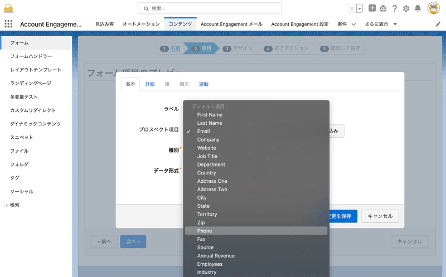Click the user avatar profile icon
Viewport: 446px width, 277px height.
(x=434, y=8)
